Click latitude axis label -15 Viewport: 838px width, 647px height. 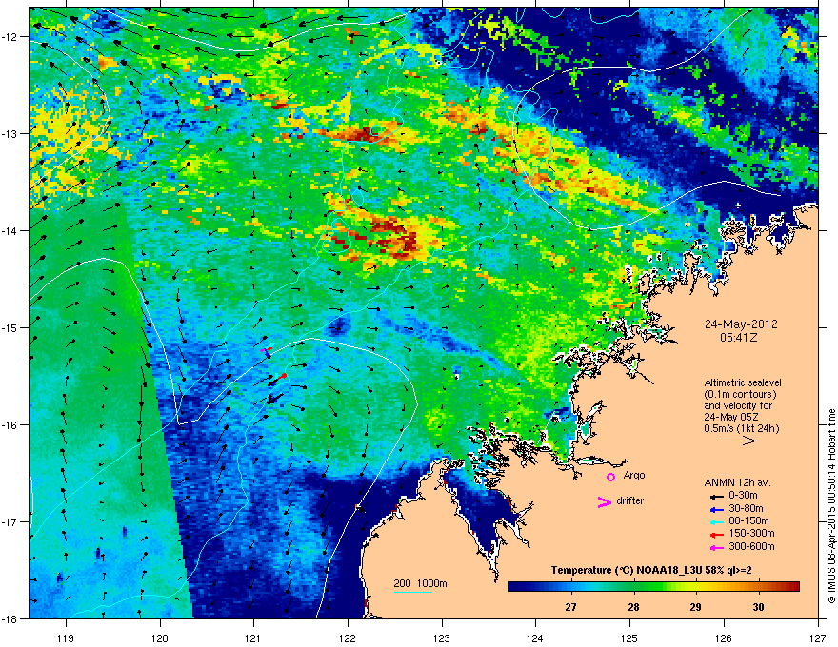click(x=10, y=327)
